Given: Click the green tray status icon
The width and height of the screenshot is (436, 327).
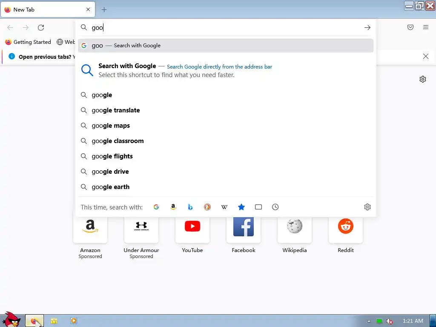Looking at the screenshot, I should click(379, 321).
